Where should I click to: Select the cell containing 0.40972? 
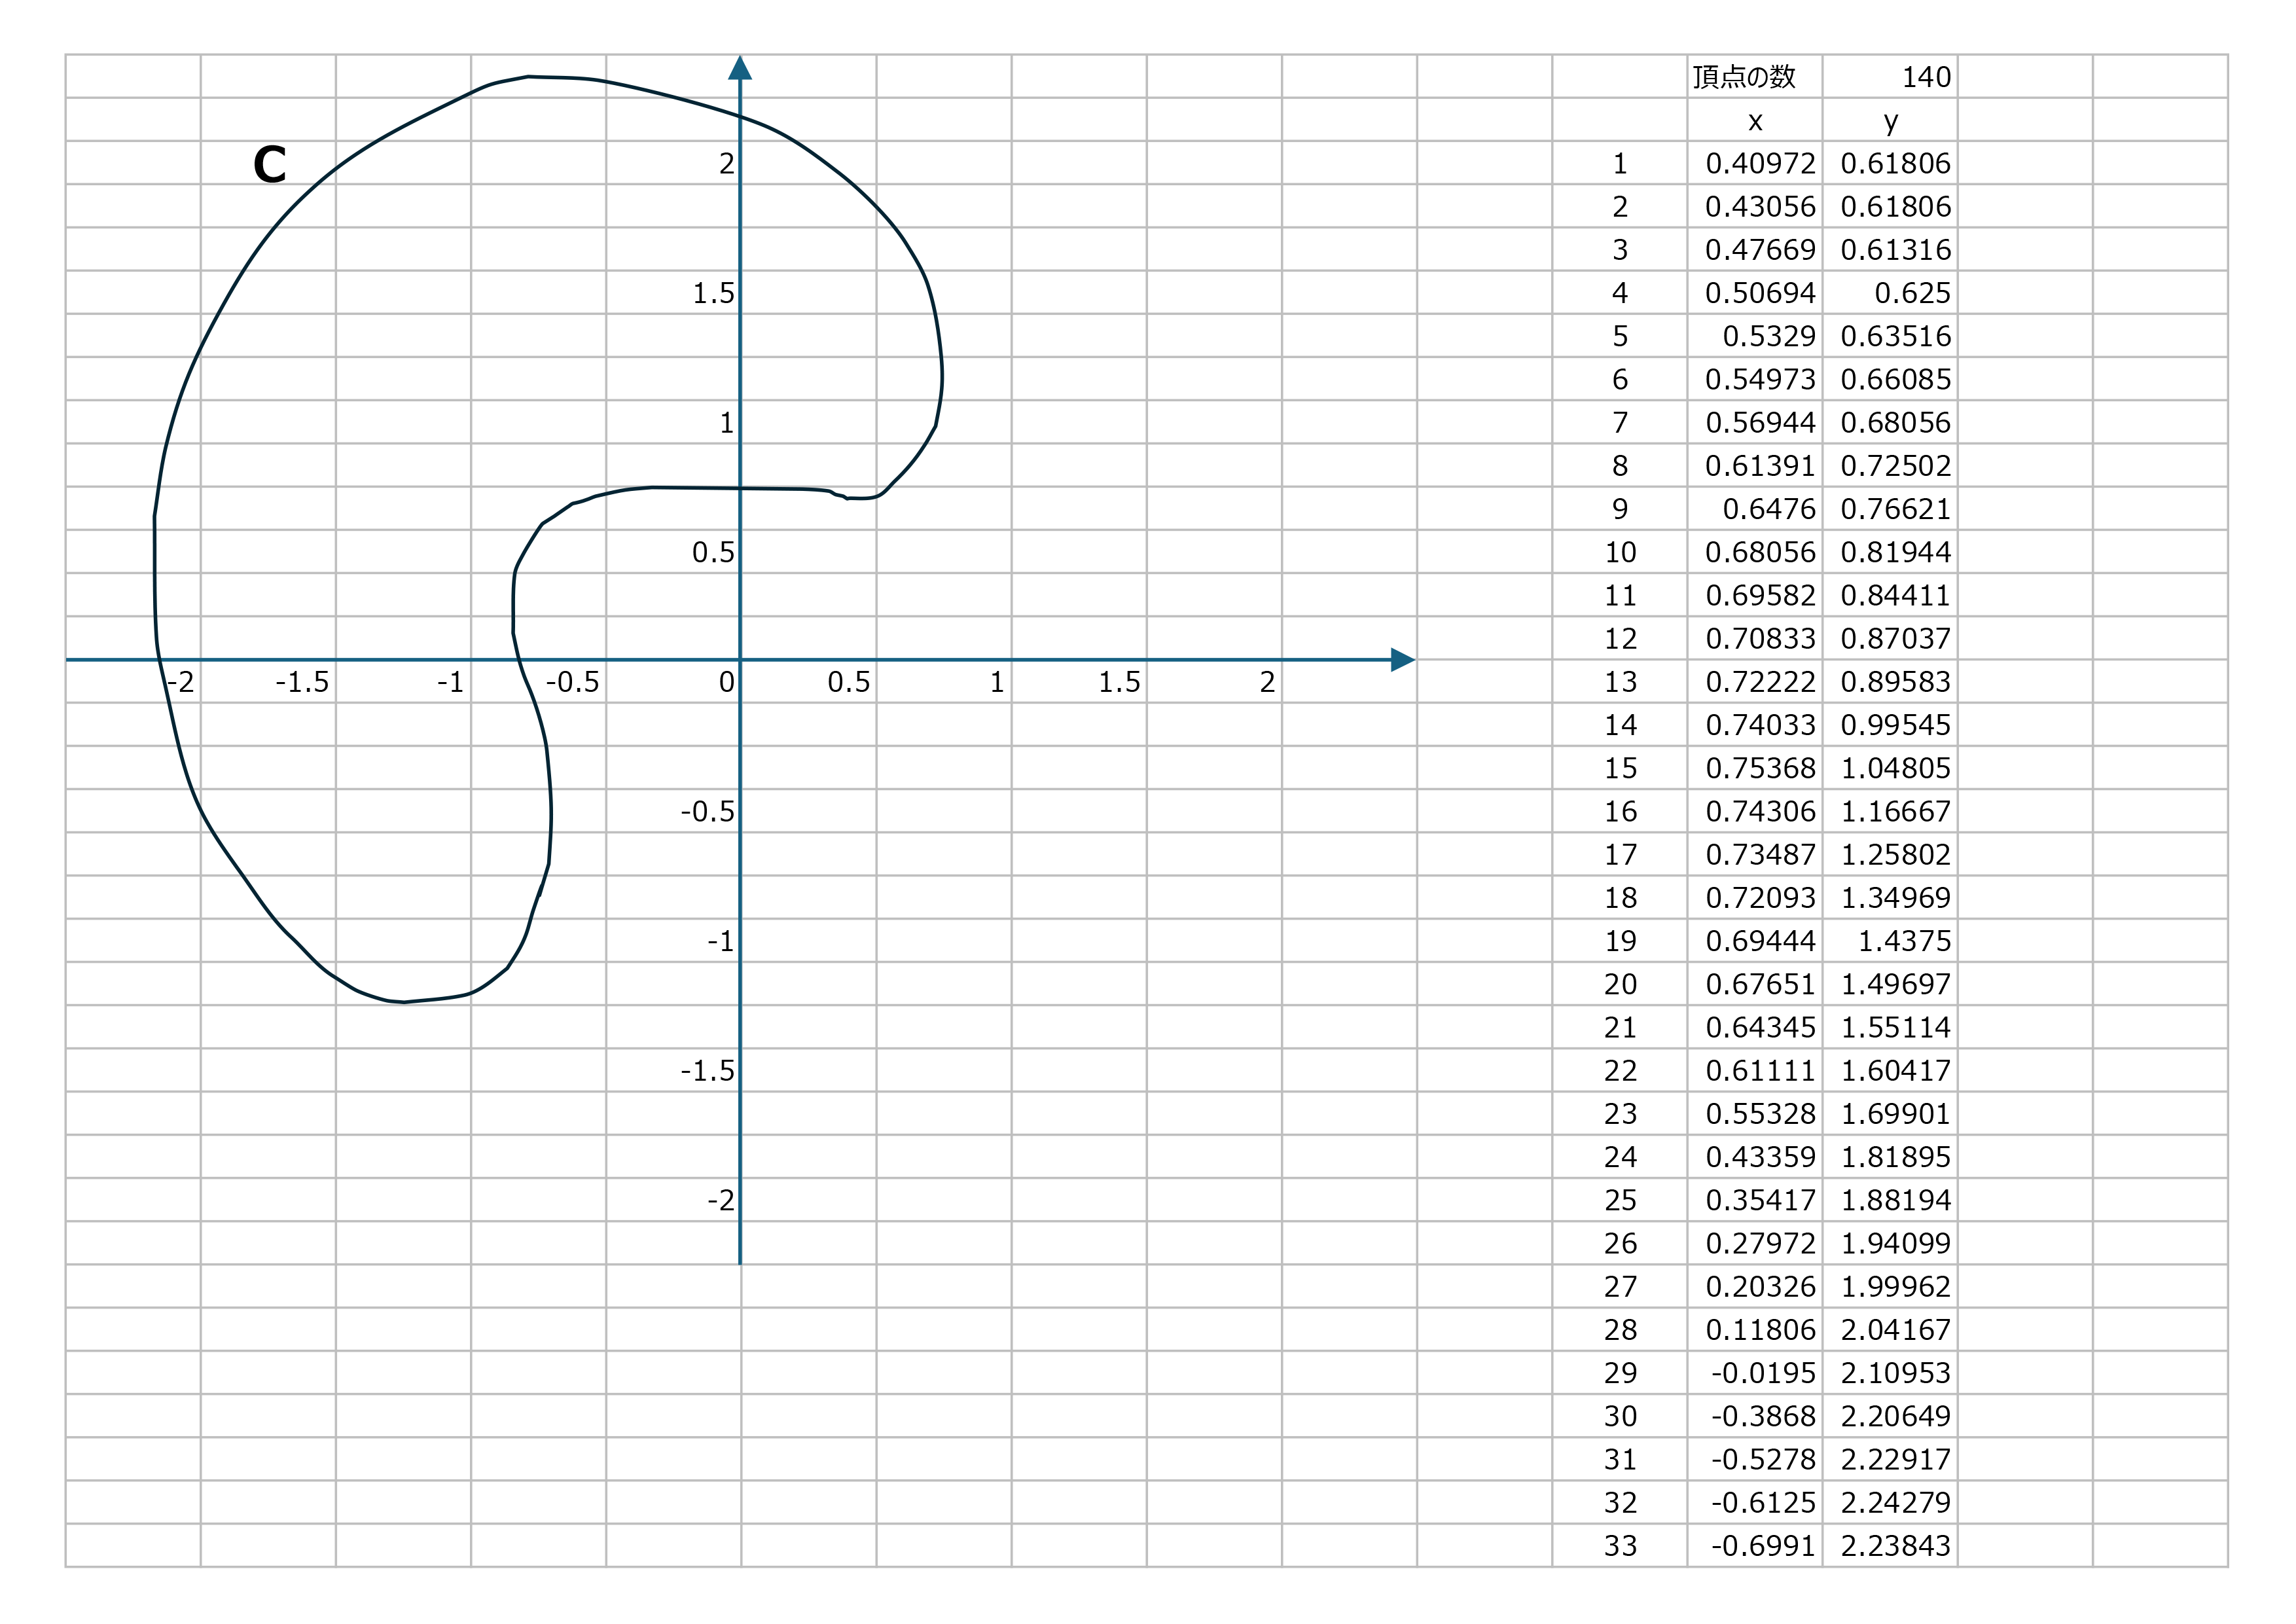tap(1759, 163)
